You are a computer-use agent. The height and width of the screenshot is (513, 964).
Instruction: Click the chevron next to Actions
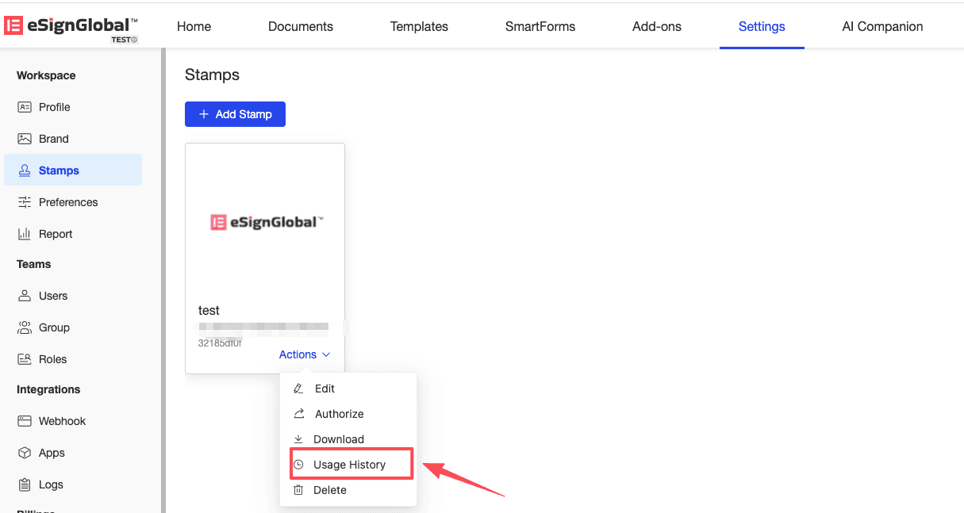326,355
